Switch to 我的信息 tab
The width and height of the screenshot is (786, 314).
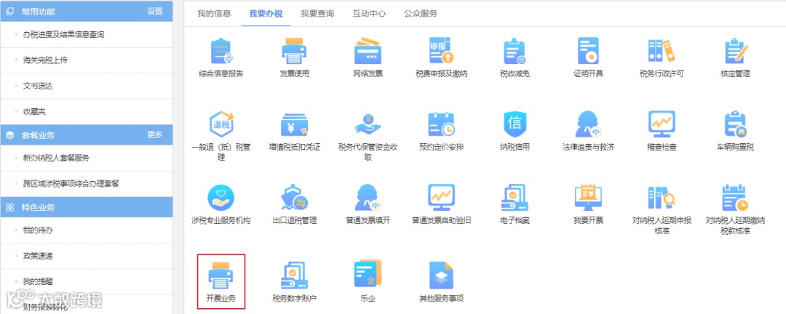coord(214,14)
